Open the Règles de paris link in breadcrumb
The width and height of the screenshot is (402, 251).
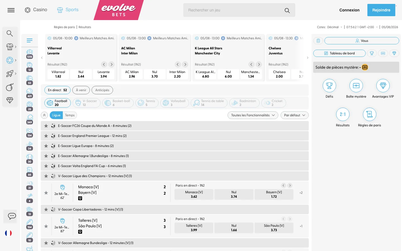coord(64,27)
